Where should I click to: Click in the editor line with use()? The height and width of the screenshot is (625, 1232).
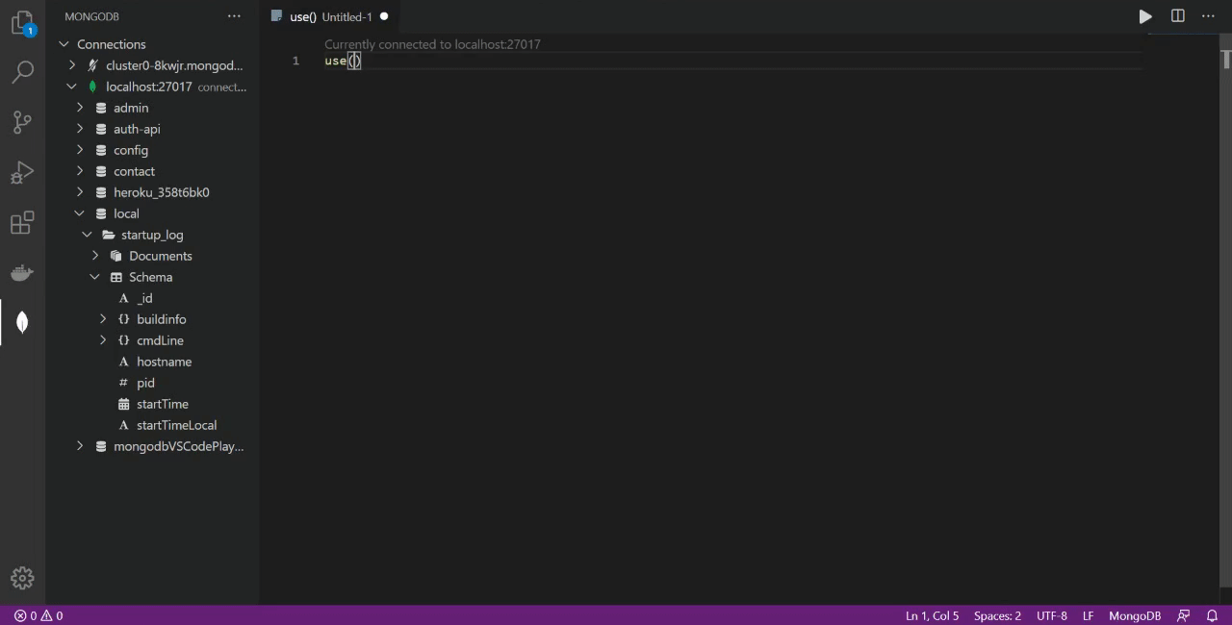731,61
